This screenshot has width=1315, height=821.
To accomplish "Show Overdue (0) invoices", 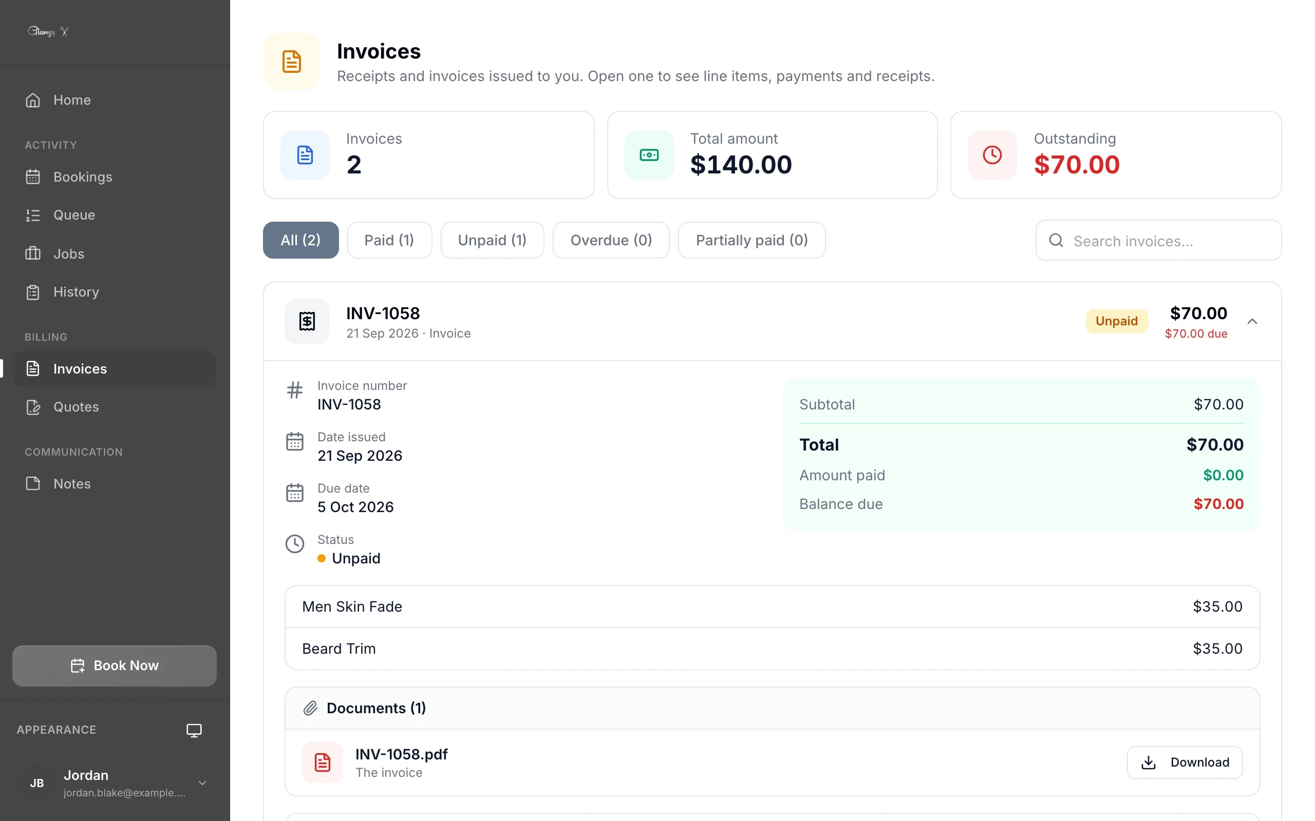I will tap(611, 240).
